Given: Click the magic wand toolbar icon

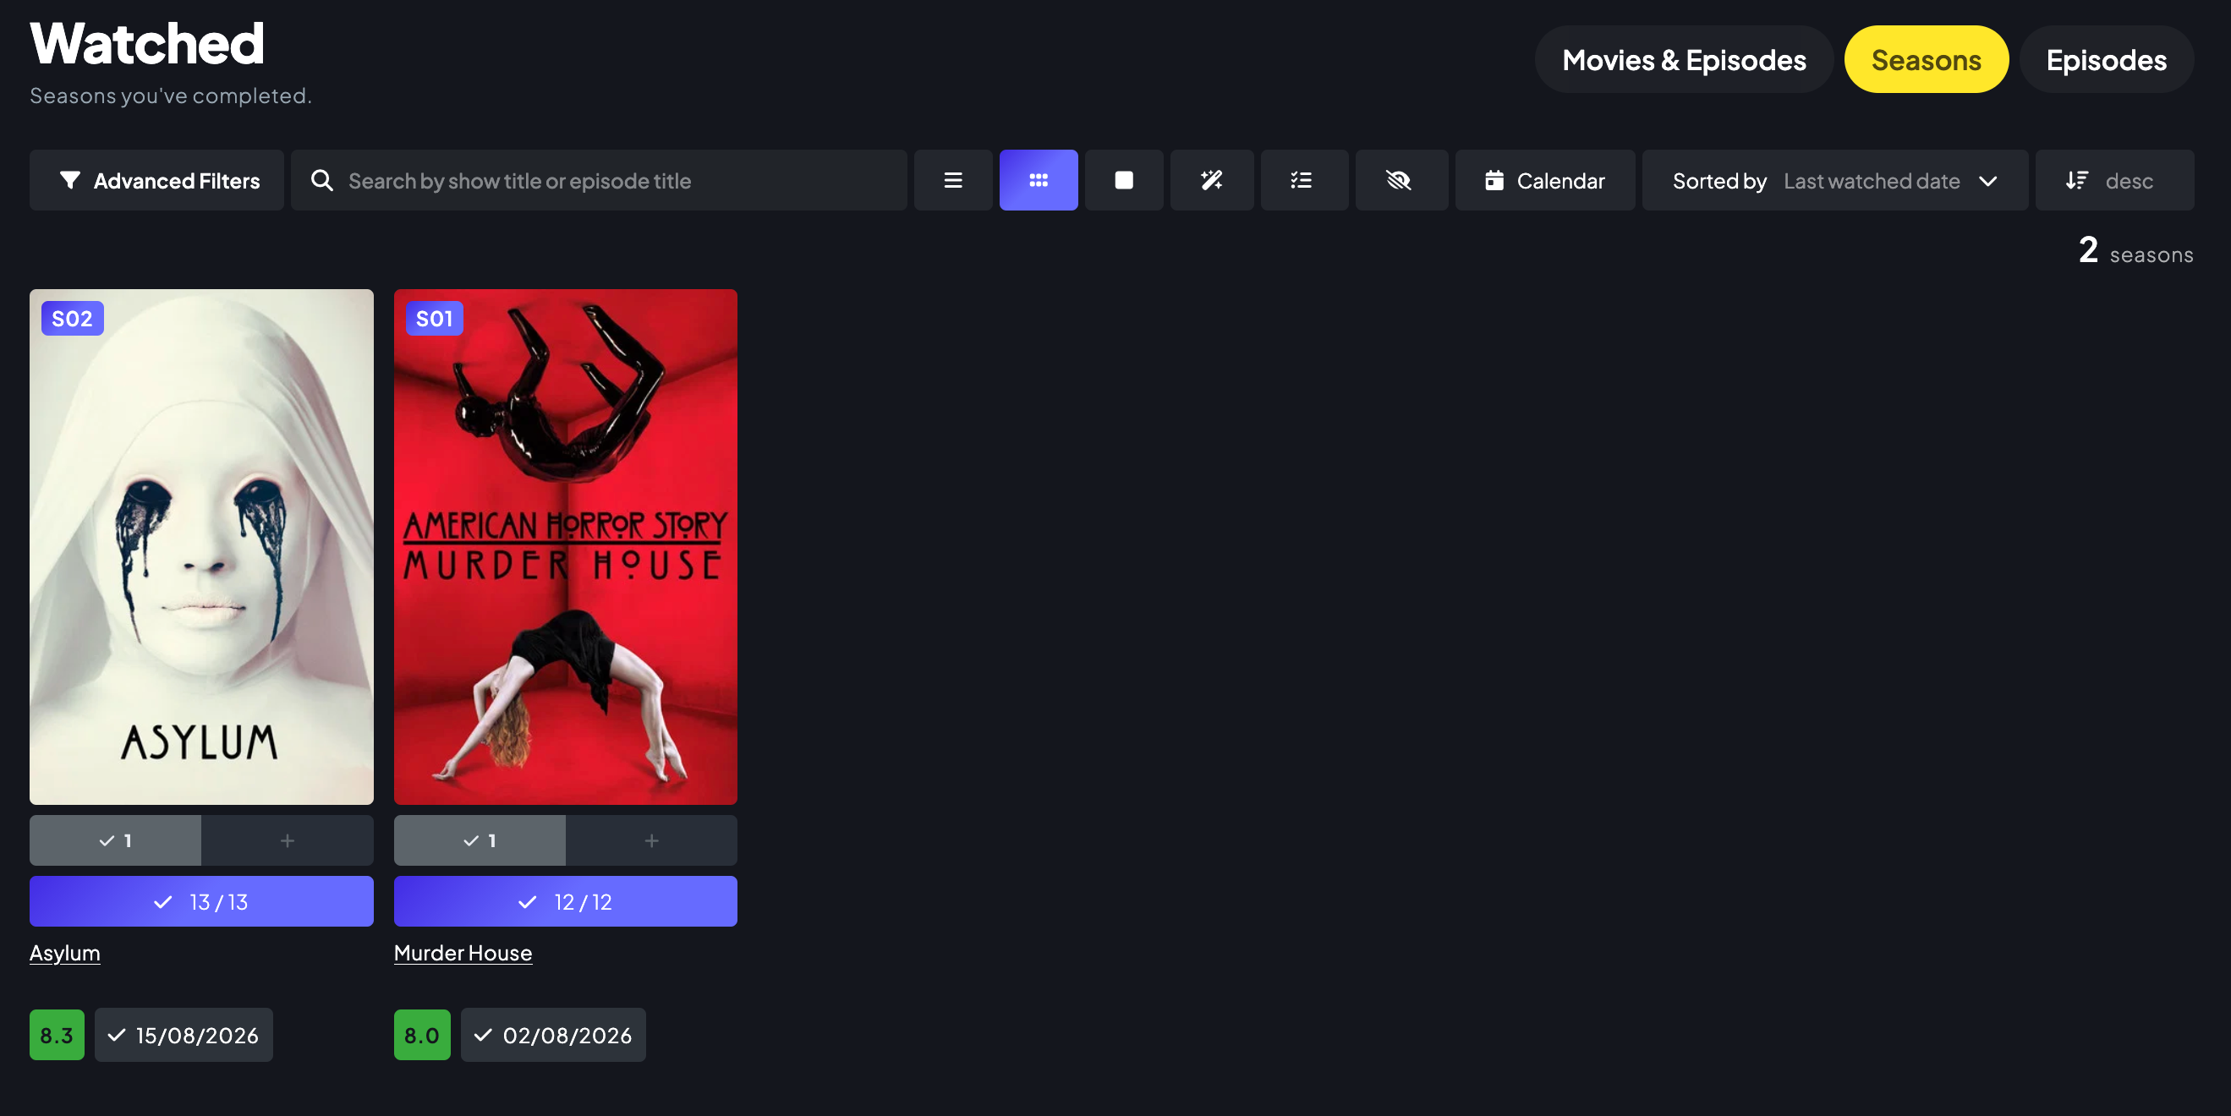Looking at the screenshot, I should pos(1212,180).
